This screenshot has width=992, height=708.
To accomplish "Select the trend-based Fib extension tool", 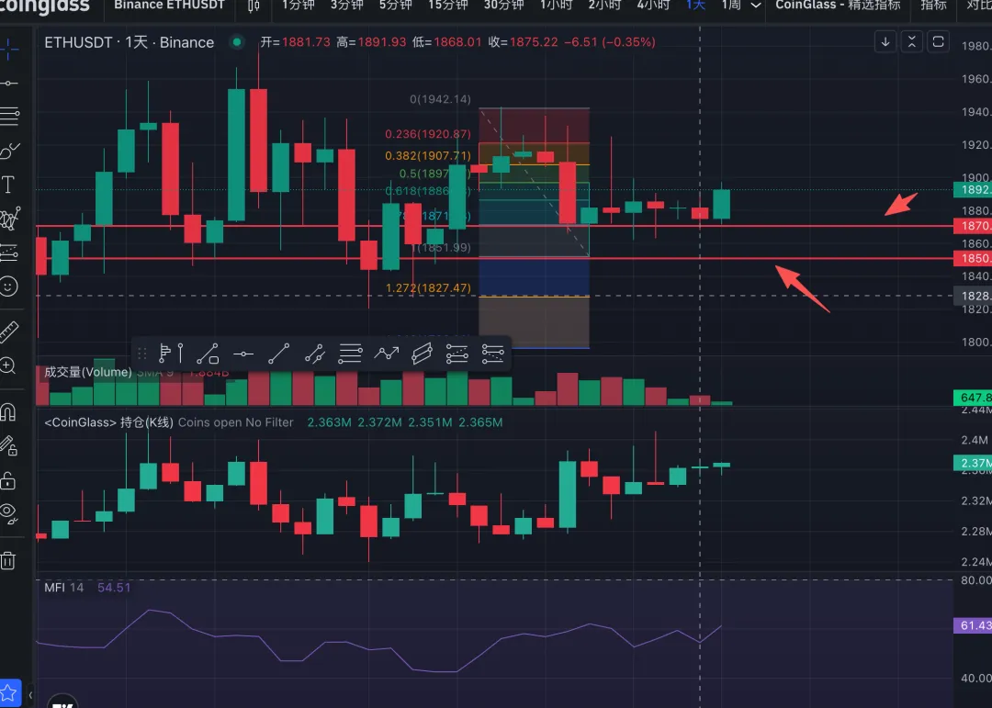I will (x=457, y=354).
